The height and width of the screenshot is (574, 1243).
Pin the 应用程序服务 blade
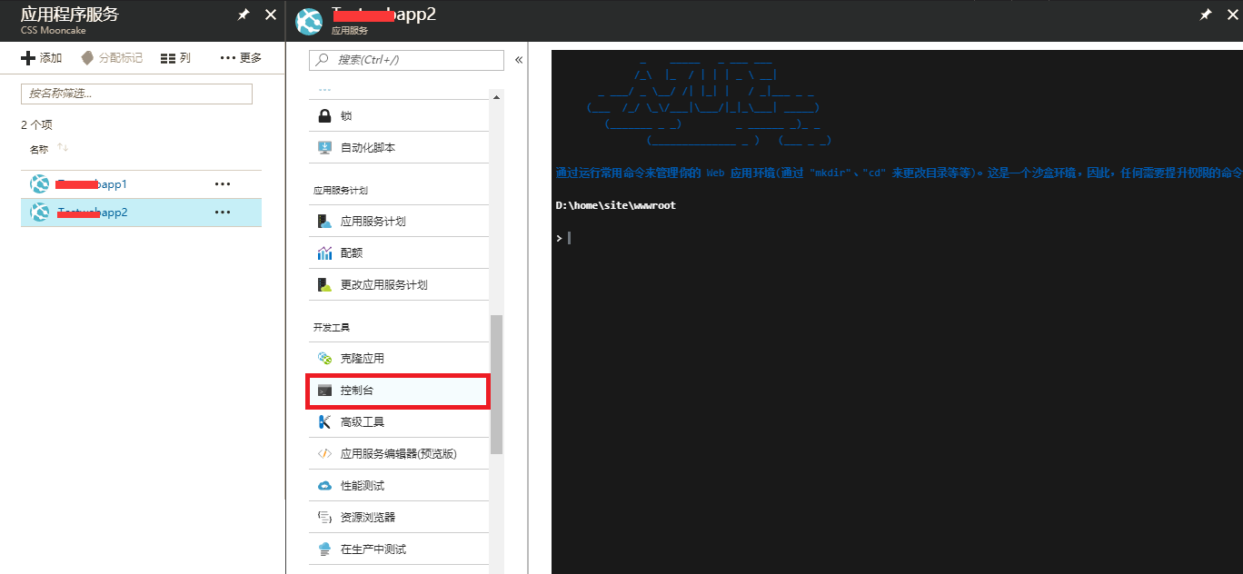click(x=243, y=15)
